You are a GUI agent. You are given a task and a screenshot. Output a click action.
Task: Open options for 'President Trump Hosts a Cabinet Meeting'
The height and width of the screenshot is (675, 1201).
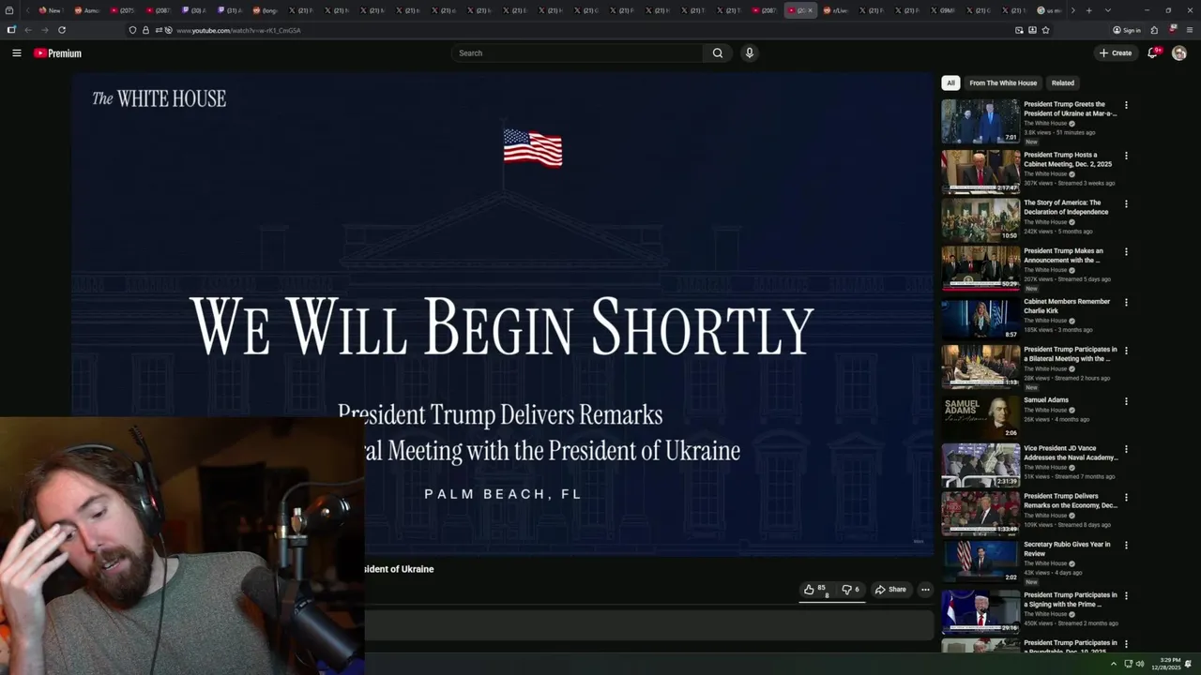tap(1126, 156)
